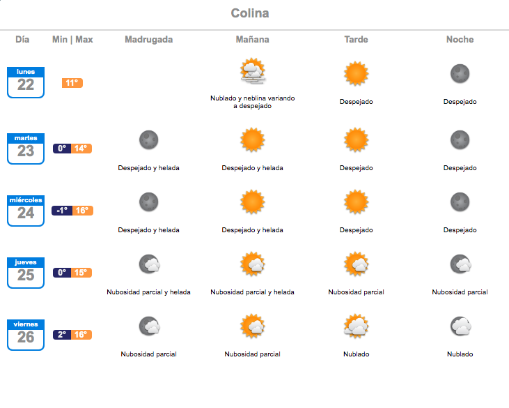The image size is (509, 408).
Task: Select the martes 23 calendar badge
Action: pyautogui.click(x=26, y=149)
